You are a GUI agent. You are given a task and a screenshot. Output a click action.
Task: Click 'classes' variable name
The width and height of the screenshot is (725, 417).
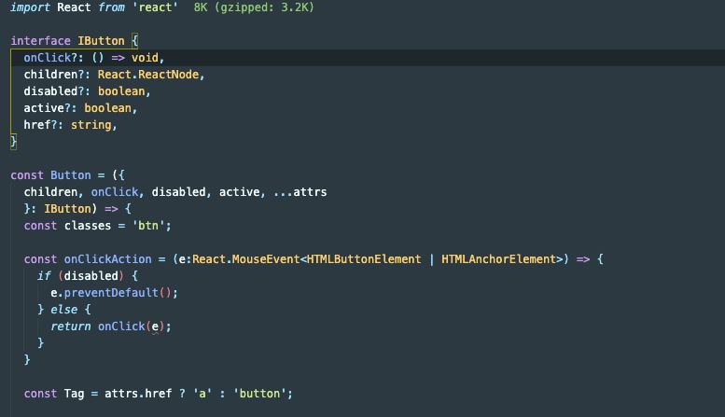coord(88,226)
